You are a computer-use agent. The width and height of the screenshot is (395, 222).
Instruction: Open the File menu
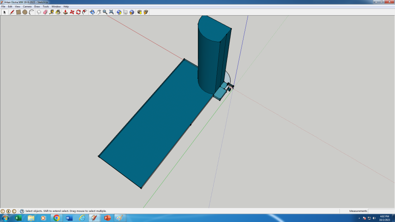(3, 6)
